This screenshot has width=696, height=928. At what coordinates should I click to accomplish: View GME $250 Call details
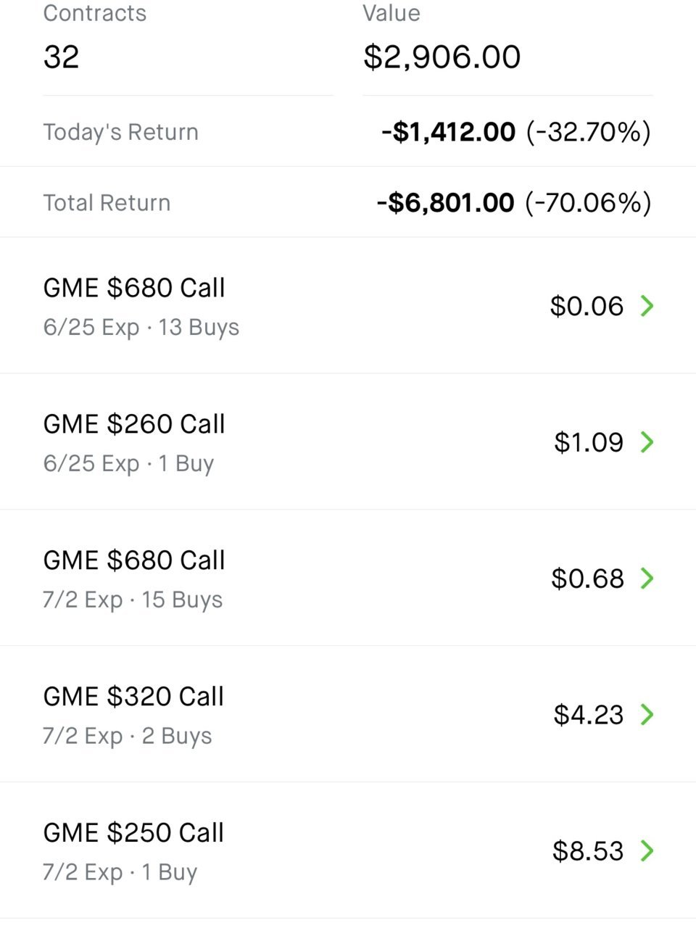click(x=348, y=850)
